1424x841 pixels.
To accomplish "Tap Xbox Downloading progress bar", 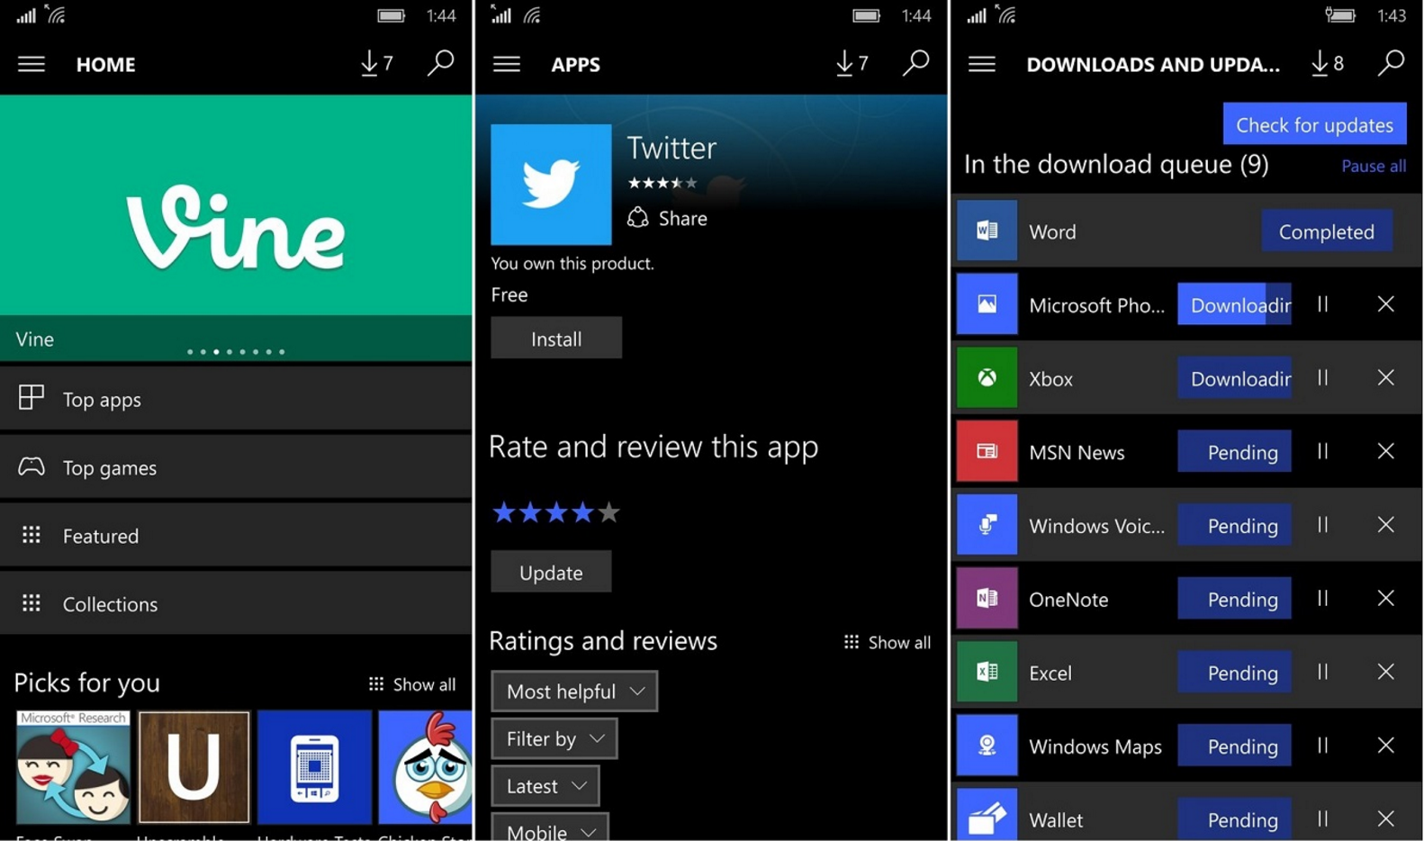I will click(x=1234, y=378).
